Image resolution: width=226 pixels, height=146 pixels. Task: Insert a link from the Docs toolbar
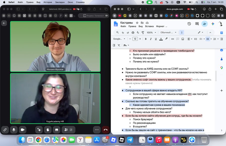pyautogui.click(x=173, y=39)
